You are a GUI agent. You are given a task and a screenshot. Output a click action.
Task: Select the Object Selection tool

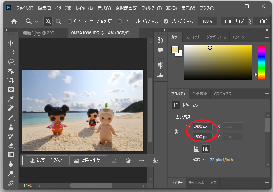(11, 71)
